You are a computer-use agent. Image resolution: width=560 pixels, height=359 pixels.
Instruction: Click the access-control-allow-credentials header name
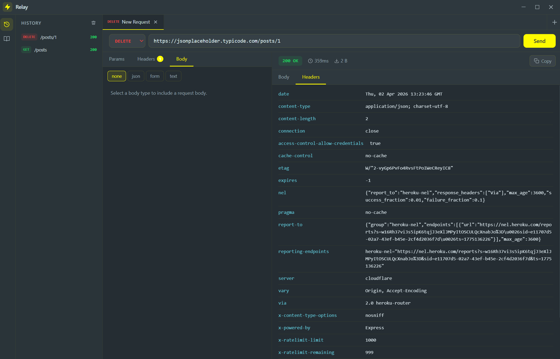pos(321,143)
